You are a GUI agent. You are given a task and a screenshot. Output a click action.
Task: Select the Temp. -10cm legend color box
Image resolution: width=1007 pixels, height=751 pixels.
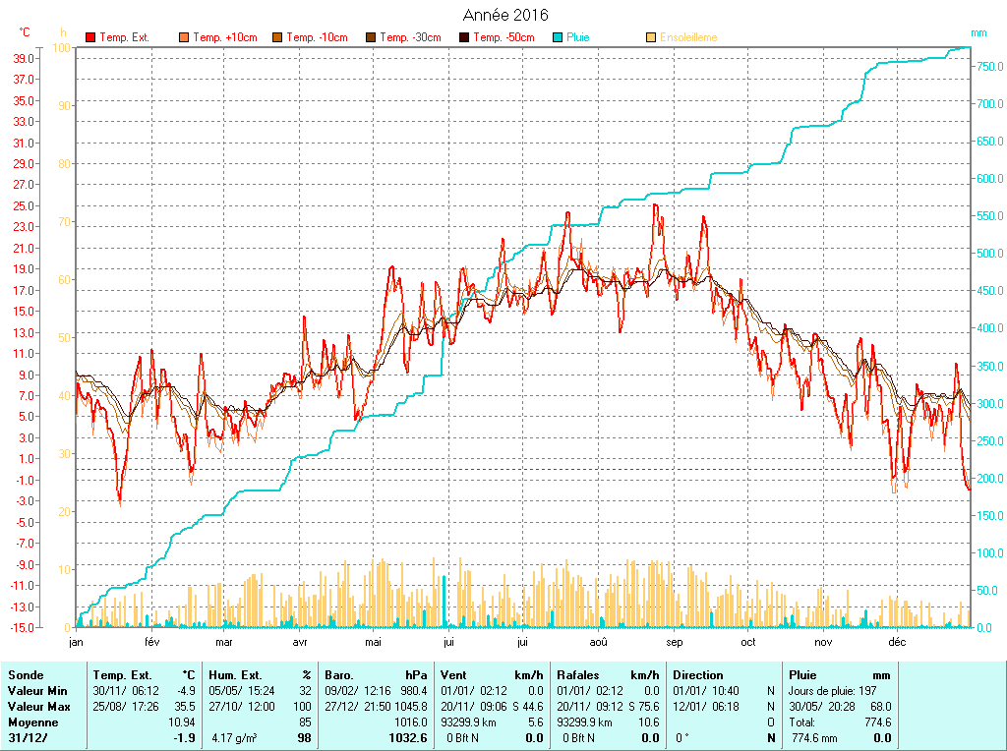point(277,37)
